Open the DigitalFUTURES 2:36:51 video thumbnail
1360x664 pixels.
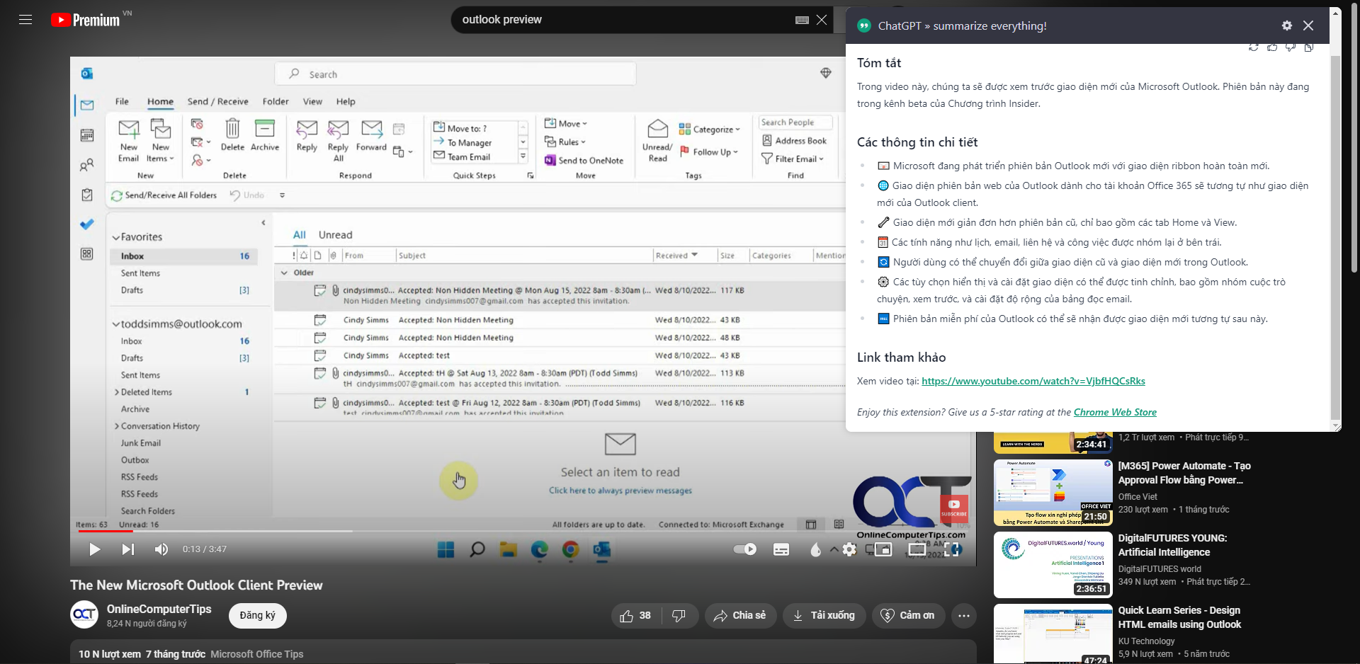click(x=1053, y=565)
